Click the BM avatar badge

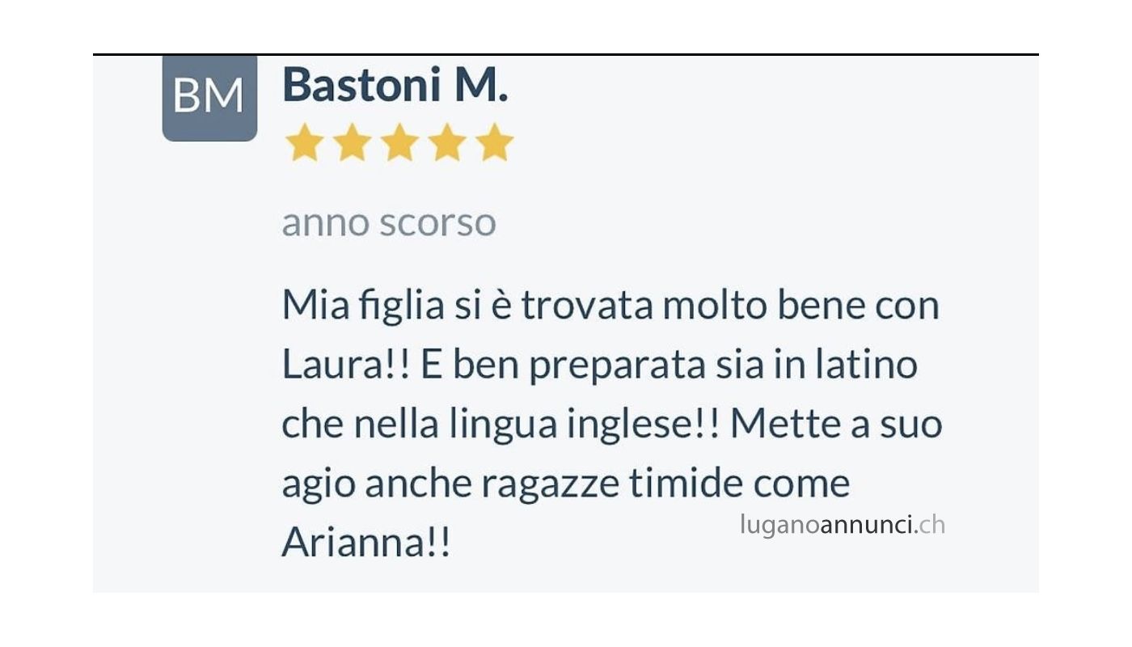coord(209,99)
